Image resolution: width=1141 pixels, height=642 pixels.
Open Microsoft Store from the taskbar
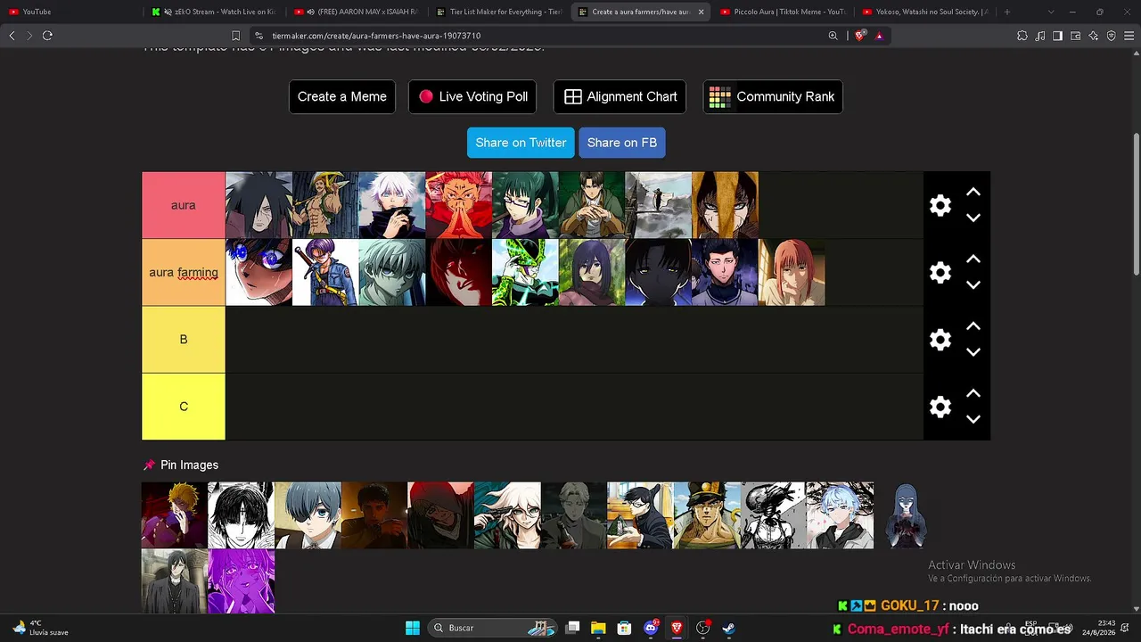coord(625,628)
